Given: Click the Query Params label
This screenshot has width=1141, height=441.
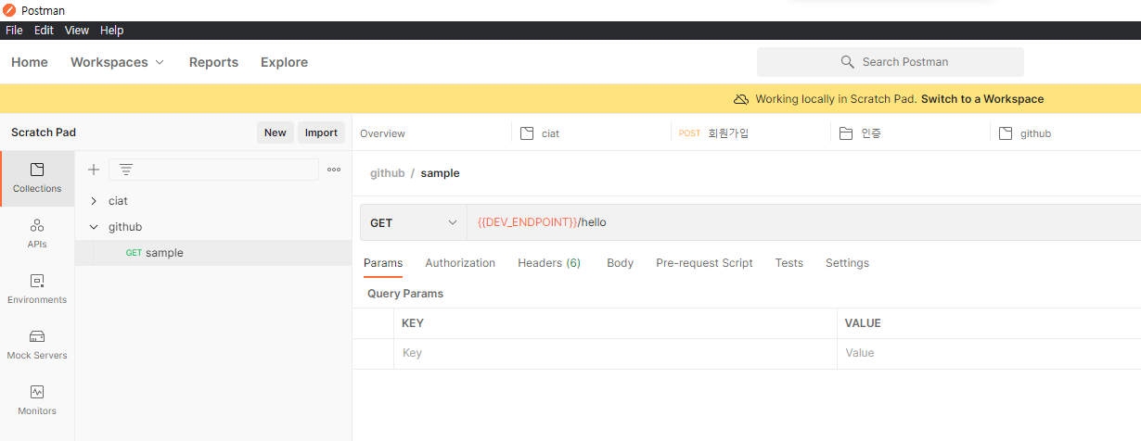Looking at the screenshot, I should 405,294.
